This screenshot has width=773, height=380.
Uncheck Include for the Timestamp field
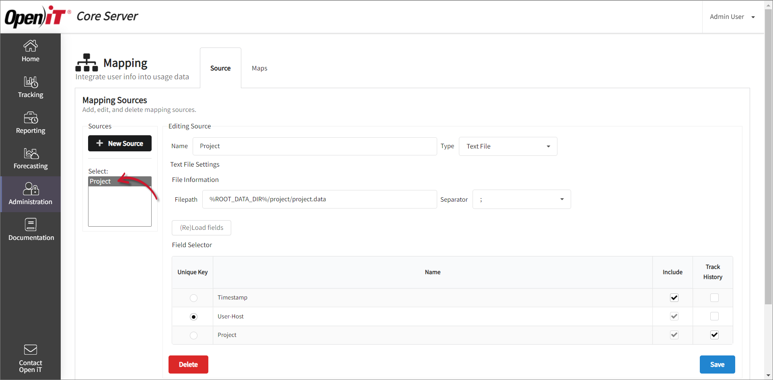(674, 298)
